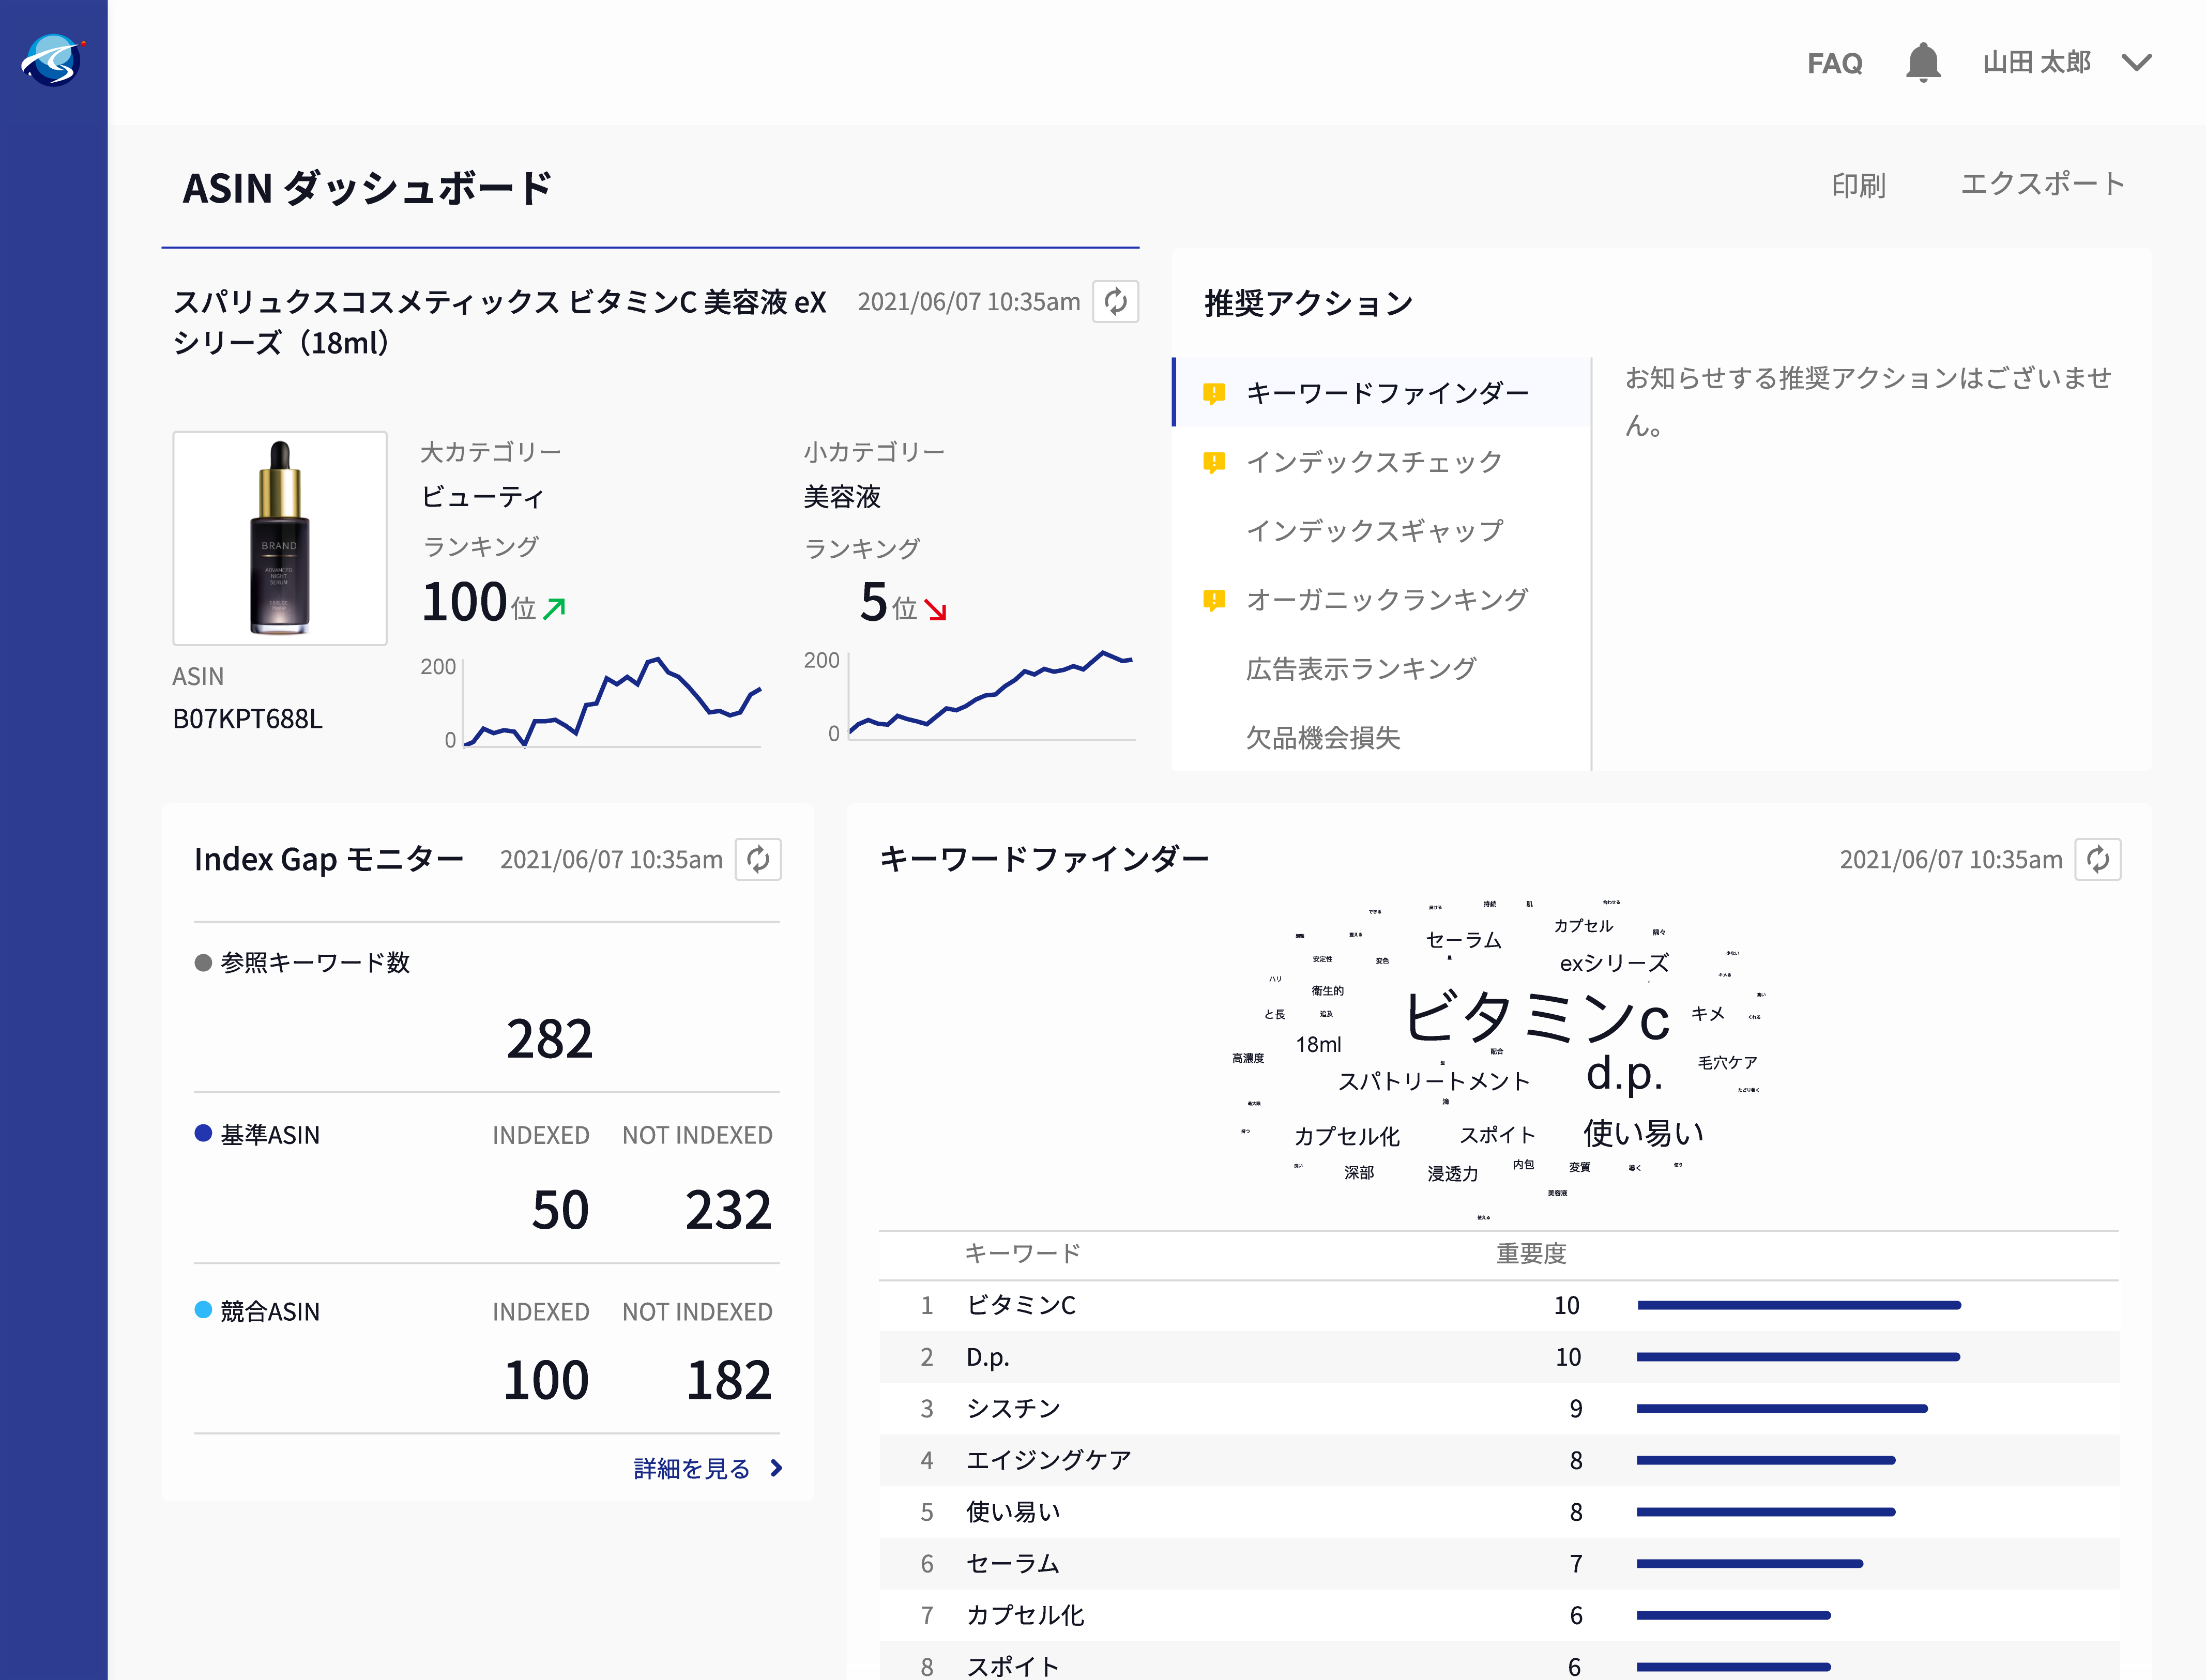Refresh the Index Gap モニター panel
Image resolution: width=2206 pixels, height=1680 pixels.
tap(758, 859)
